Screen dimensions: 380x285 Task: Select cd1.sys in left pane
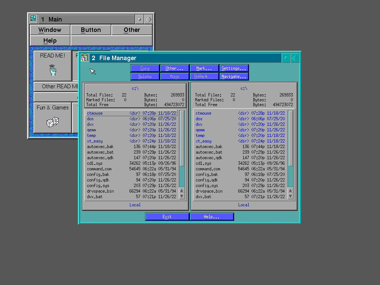click(x=132, y=163)
